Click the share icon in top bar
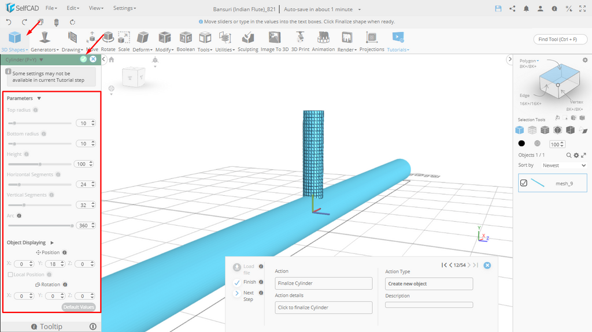The height and width of the screenshot is (332, 592). (x=512, y=9)
